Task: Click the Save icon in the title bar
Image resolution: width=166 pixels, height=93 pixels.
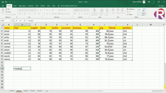Action: pyautogui.click(x=3, y=2)
